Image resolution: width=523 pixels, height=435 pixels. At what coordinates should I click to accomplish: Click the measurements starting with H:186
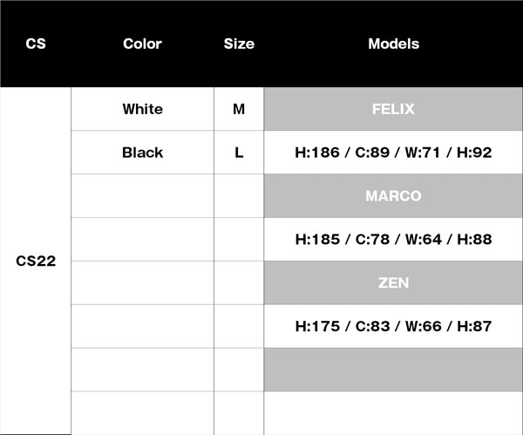(393, 153)
